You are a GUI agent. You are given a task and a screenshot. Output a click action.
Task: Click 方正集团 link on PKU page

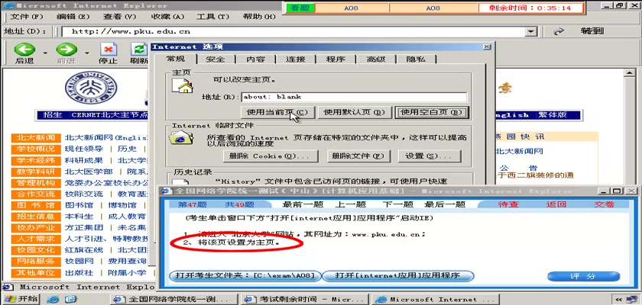click(84, 227)
